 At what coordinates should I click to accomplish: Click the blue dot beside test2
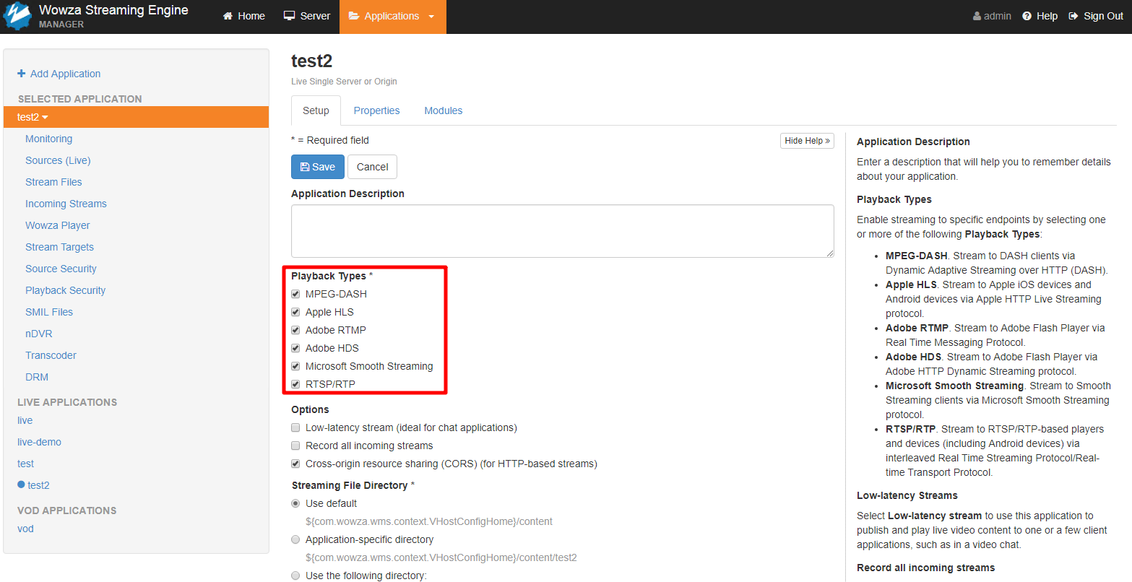pos(21,485)
